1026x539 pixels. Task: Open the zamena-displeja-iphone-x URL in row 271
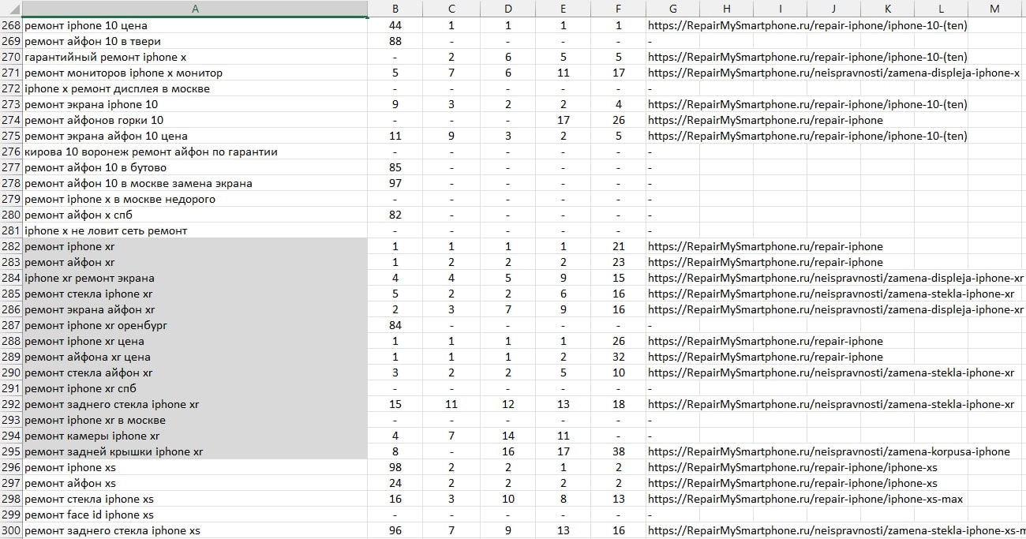click(x=834, y=73)
